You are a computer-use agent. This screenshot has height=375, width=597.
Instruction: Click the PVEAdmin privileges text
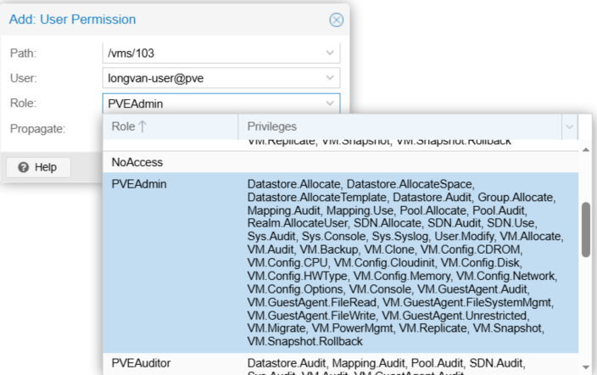coord(405,262)
